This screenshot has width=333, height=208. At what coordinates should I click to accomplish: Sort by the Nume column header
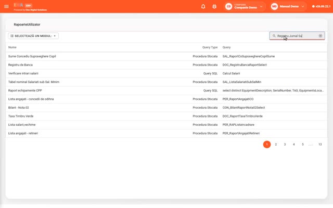(x=12, y=47)
